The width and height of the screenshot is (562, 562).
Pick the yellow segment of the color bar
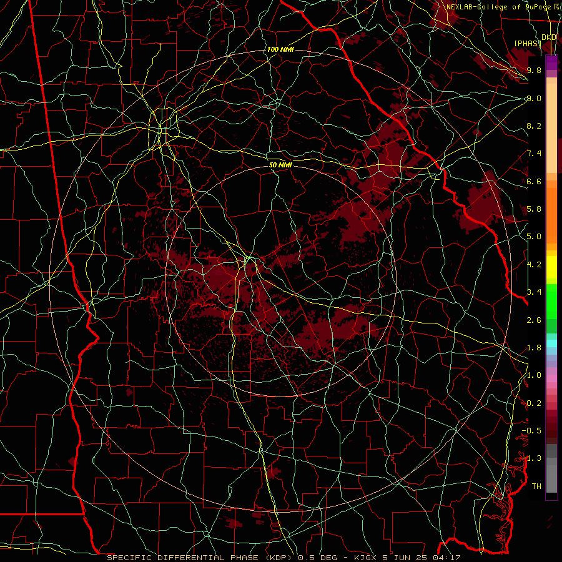pos(551,267)
